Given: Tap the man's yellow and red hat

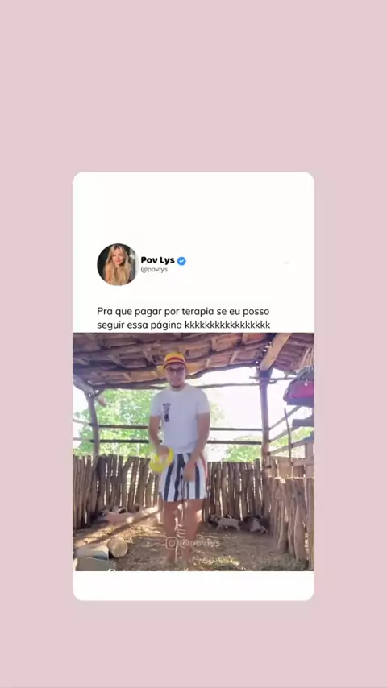Looking at the screenshot, I should [x=175, y=359].
